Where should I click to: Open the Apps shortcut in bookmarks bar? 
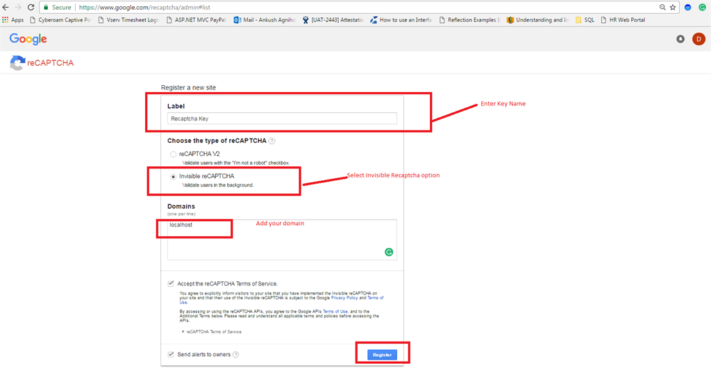pyautogui.click(x=12, y=20)
